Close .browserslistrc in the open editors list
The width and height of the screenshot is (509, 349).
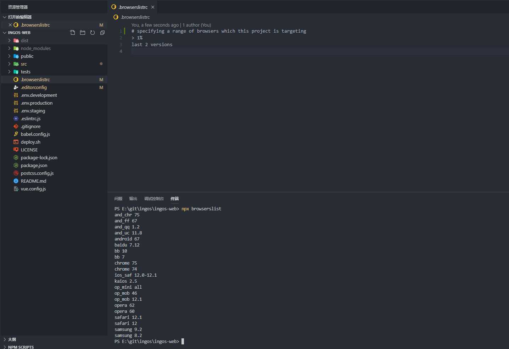click(10, 25)
